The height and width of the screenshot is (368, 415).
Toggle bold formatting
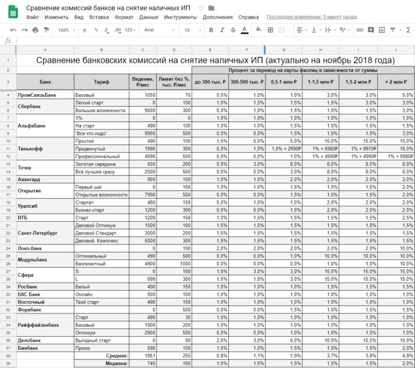point(211,30)
